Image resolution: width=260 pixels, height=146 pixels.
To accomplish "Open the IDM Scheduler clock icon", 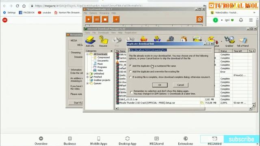I will click(x=184, y=39).
